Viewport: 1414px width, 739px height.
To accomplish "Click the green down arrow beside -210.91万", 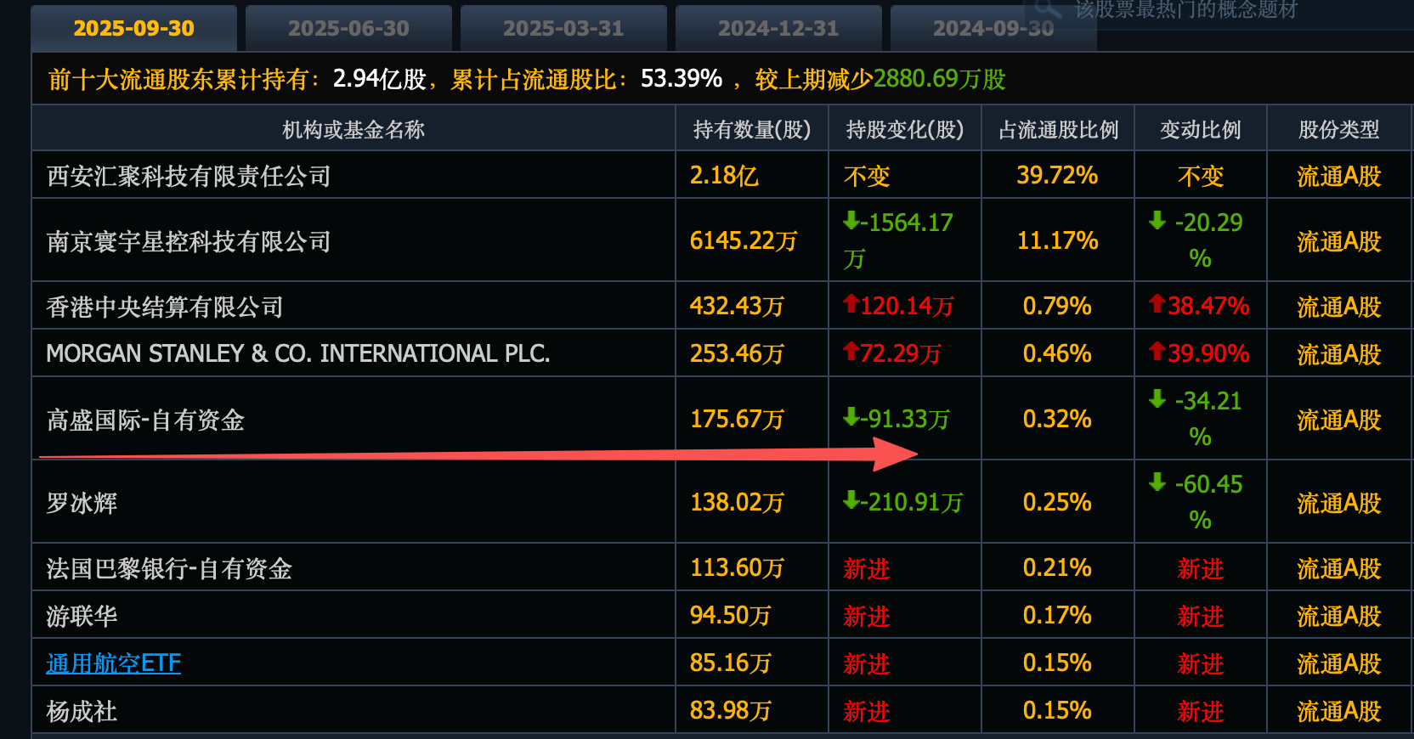I will tap(851, 500).
